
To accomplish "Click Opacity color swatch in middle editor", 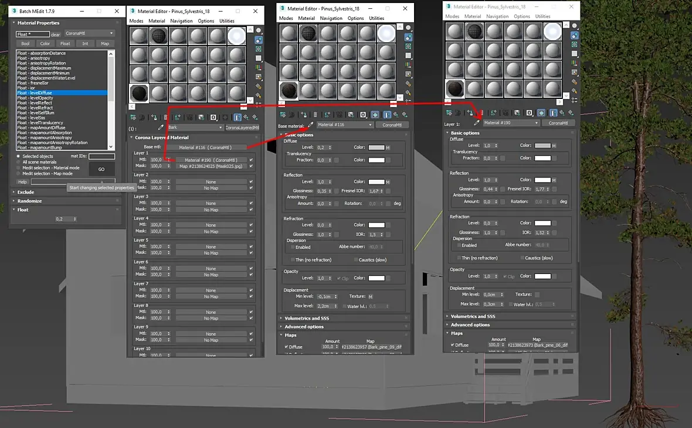I will click(376, 278).
